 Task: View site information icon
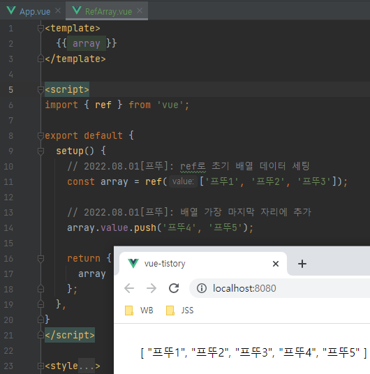[202, 288]
